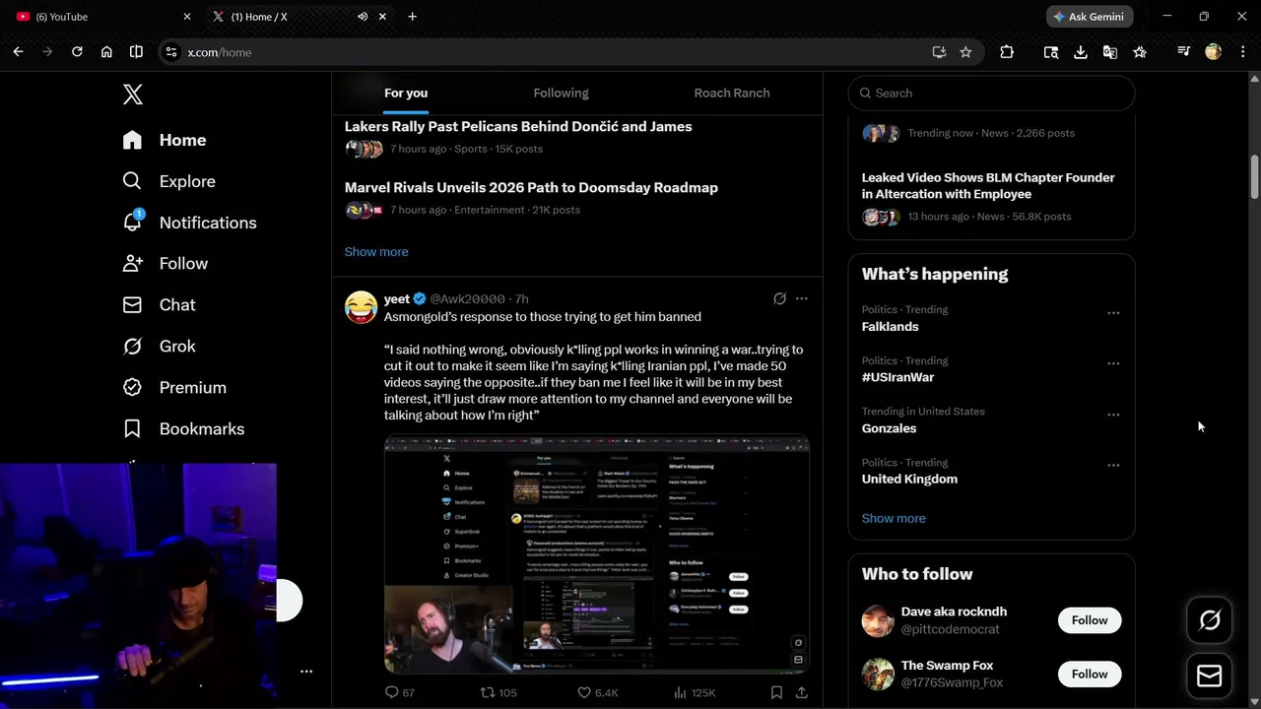
Task: Open the Falklands trending topic
Action: [890, 327]
